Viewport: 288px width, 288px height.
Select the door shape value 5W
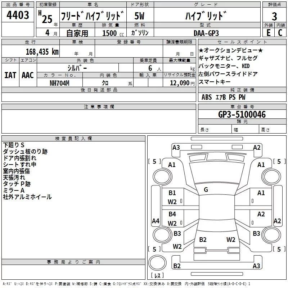139,16
